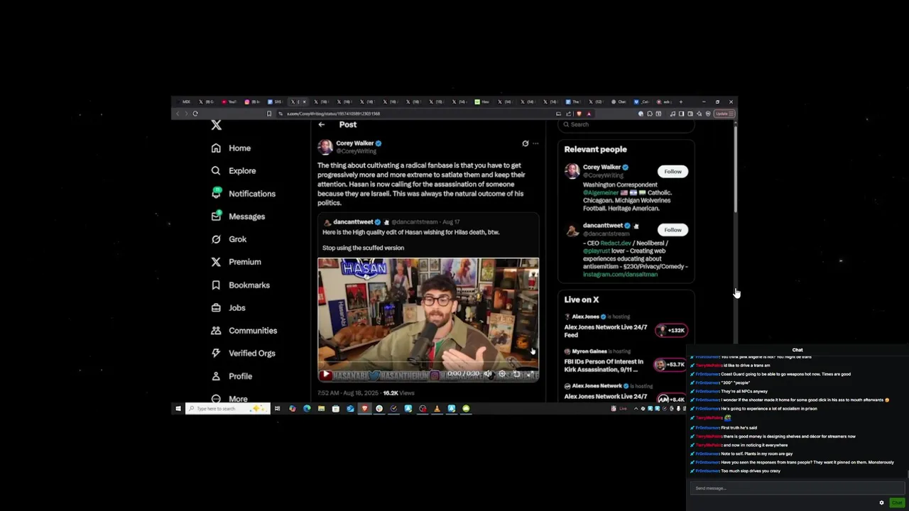The height and width of the screenshot is (511, 909).
Task: Toggle video fullscreen
Action: [530, 374]
